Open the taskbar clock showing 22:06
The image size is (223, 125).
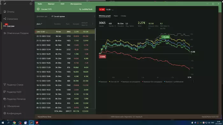pos(218,122)
